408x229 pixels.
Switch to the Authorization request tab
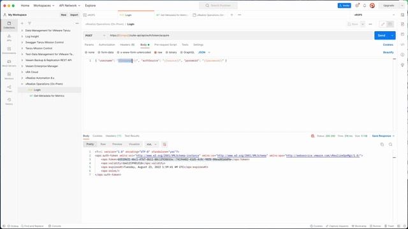pos(106,45)
